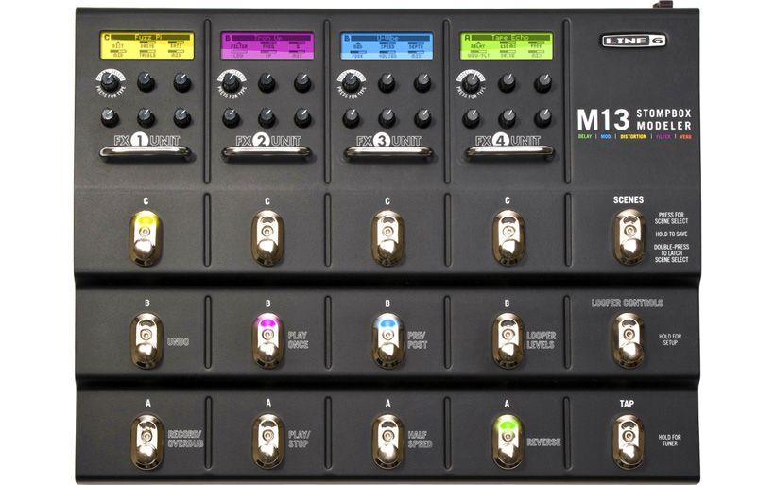The image size is (775, 485).
Task: Click the Play Once purple-lit footswitch
Action: pyautogui.click(x=267, y=340)
